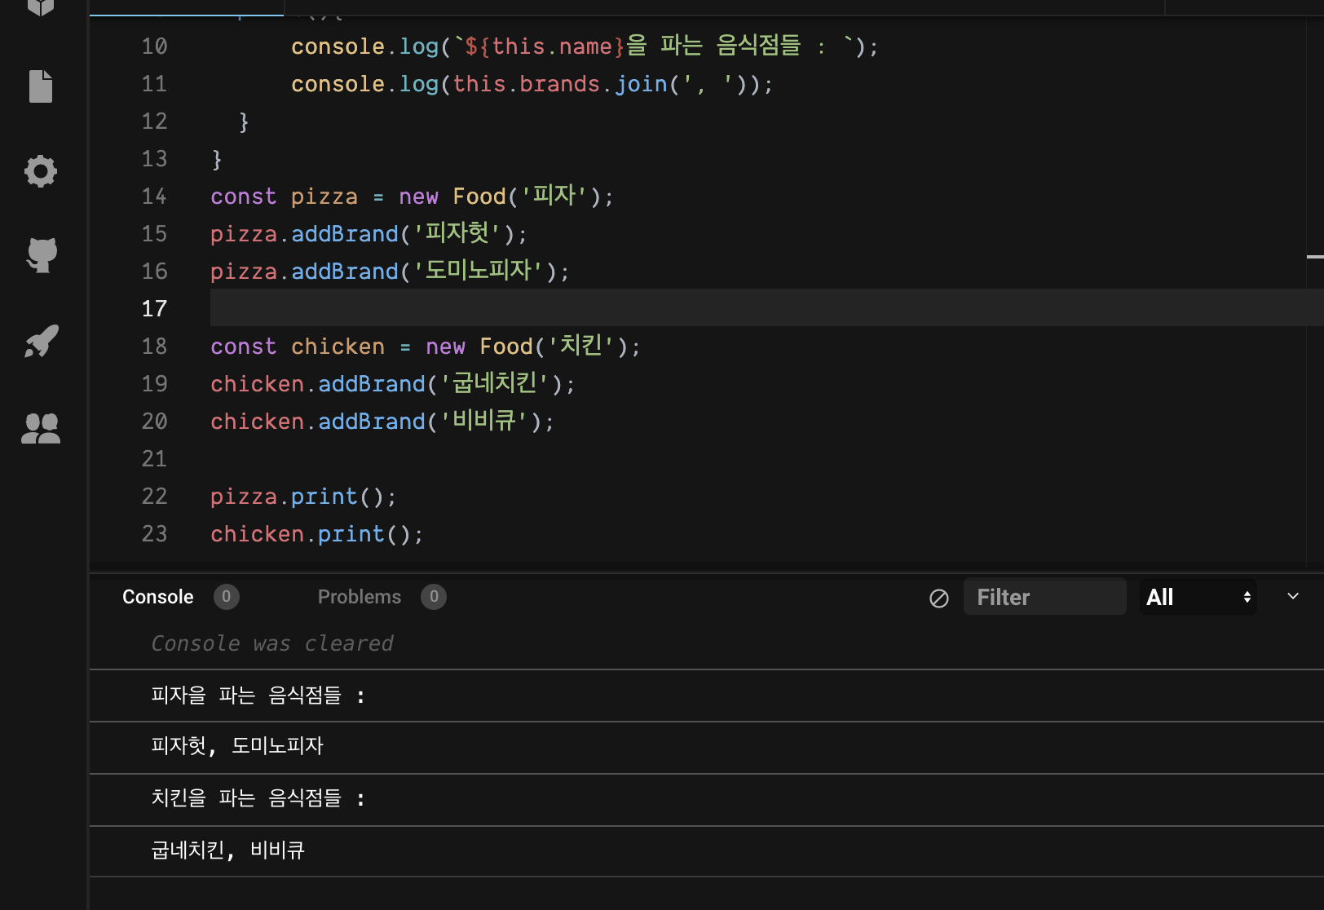Open the deployment rocket icon

[41, 341]
